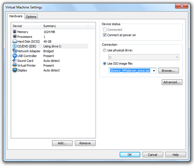Open the Advanced... settings button
The height and width of the screenshot is (166, 194).
[172, 82]
